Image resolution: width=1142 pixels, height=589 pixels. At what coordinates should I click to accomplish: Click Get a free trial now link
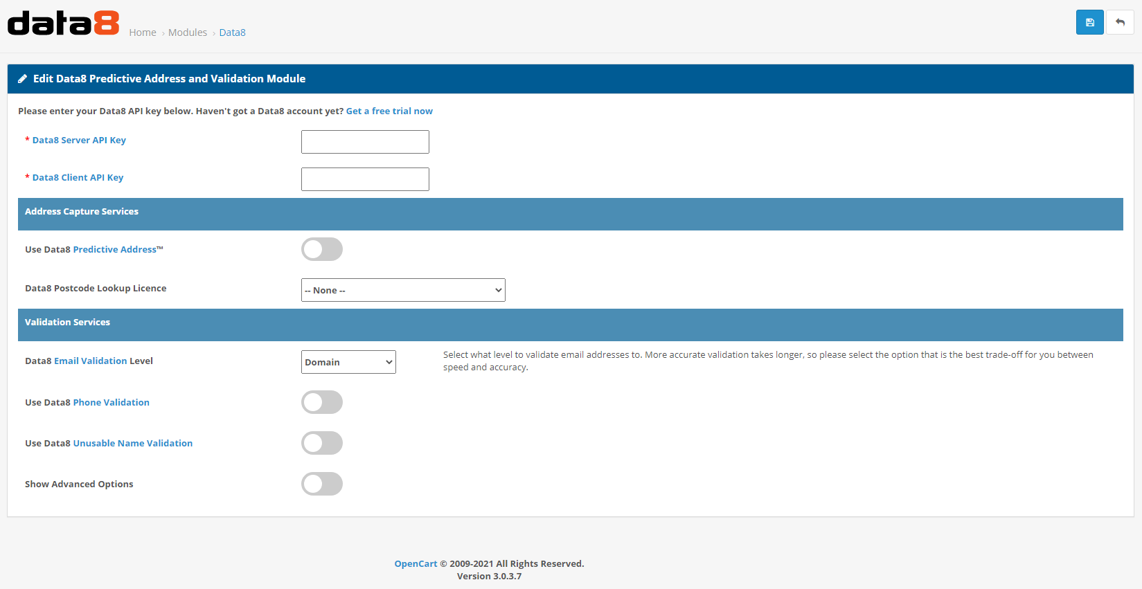pyautogui.click(x=389, y=111)
